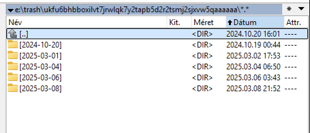Viewport: 310px width, 133px height.
Task: Select the 2025-03-08 folder icon
Action: tap(13, 88)
